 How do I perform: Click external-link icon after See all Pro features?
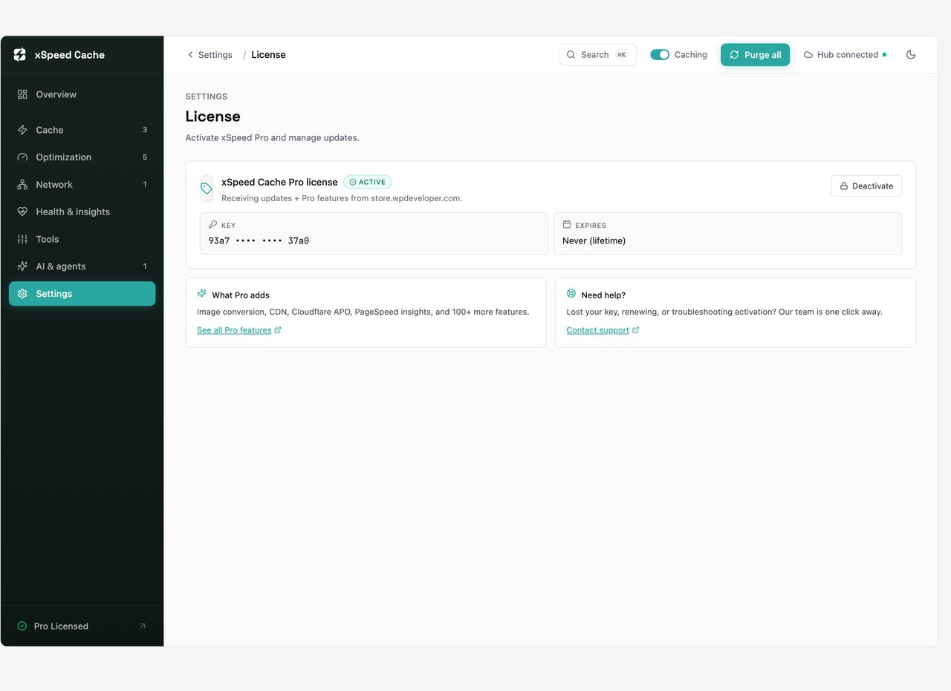(x=278, y=330)
